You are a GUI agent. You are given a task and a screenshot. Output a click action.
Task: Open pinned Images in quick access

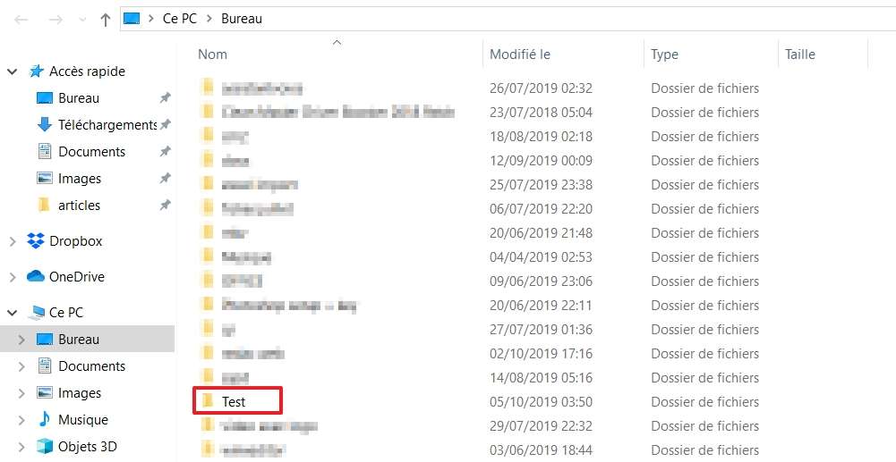80,179
